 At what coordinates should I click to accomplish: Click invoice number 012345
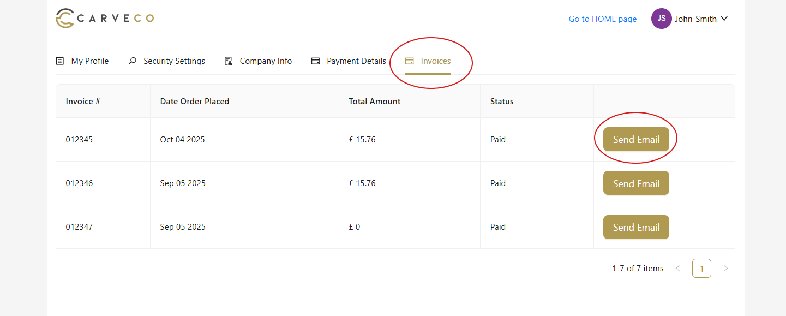pyautogui.click(x=80, y=140)
